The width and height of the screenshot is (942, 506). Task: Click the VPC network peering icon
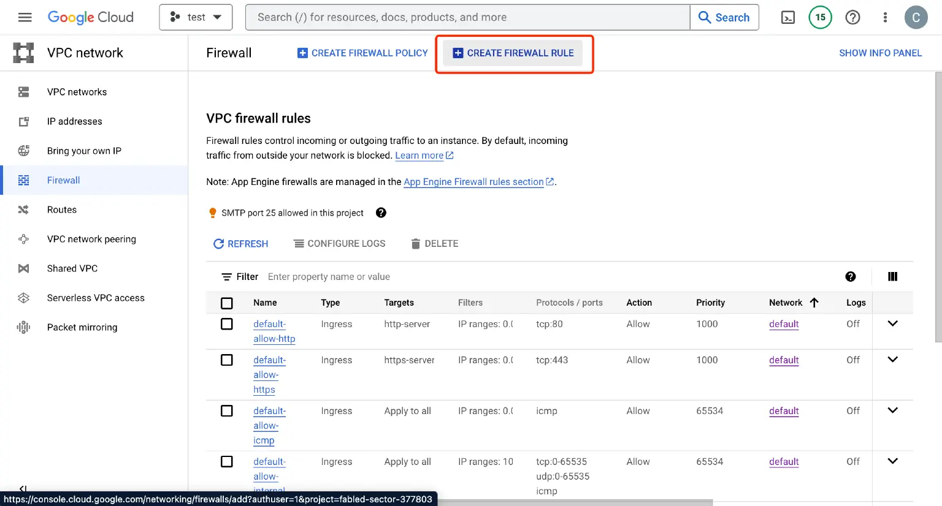pyautogui.click(x=23, y=239)
